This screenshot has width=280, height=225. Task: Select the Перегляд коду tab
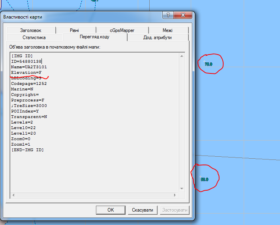[x=94, y=37]
